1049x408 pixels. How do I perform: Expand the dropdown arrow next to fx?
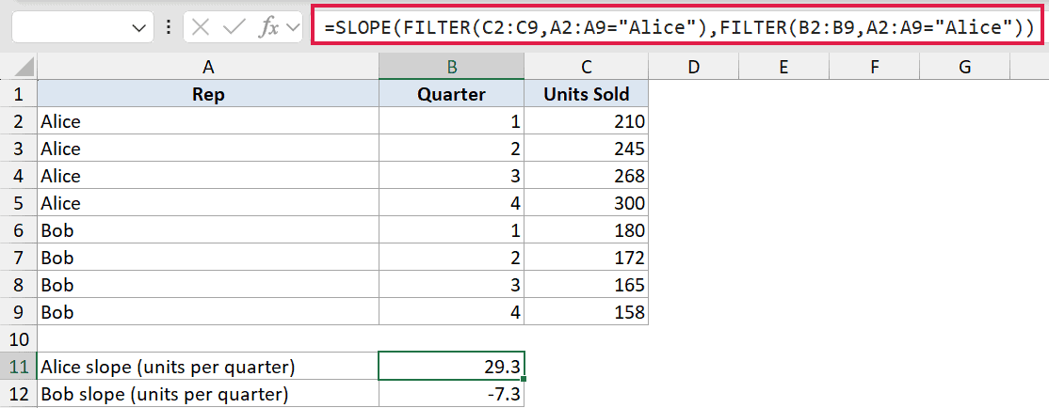(x=292, y=28)
